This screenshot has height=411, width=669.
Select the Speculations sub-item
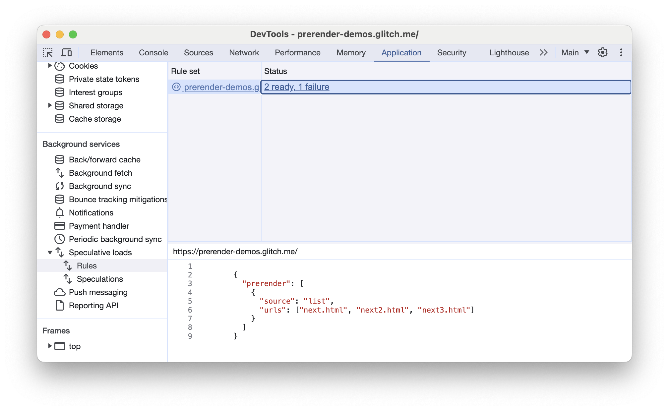100,279
